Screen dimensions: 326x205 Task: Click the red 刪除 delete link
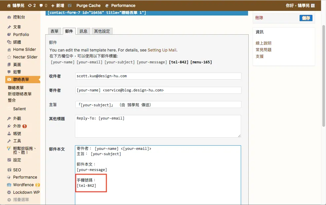click(259, 18)
